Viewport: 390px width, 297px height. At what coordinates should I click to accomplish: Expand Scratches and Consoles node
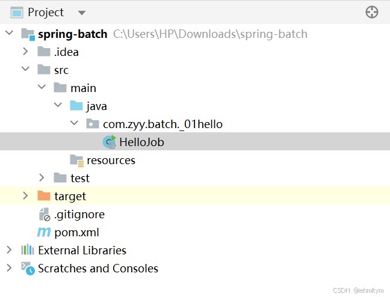tap(9, 268)
